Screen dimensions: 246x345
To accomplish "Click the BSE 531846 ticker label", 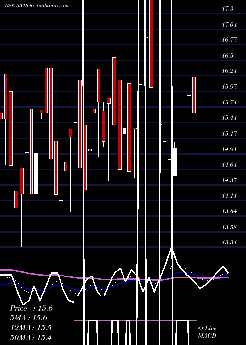I will point(19,6).
